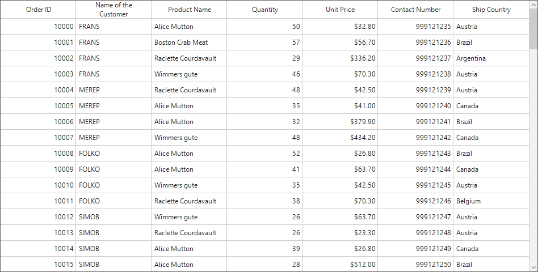Click the Ship Country column header

pyautogui.click(x=491, y=10)
